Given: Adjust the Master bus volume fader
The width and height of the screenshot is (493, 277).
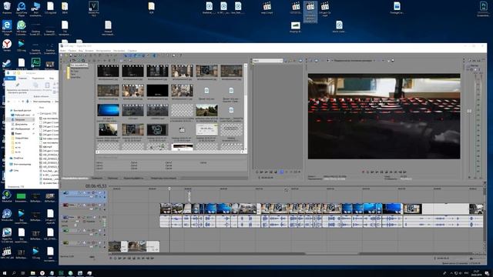Looking at the screenshot, I should 469,111.
